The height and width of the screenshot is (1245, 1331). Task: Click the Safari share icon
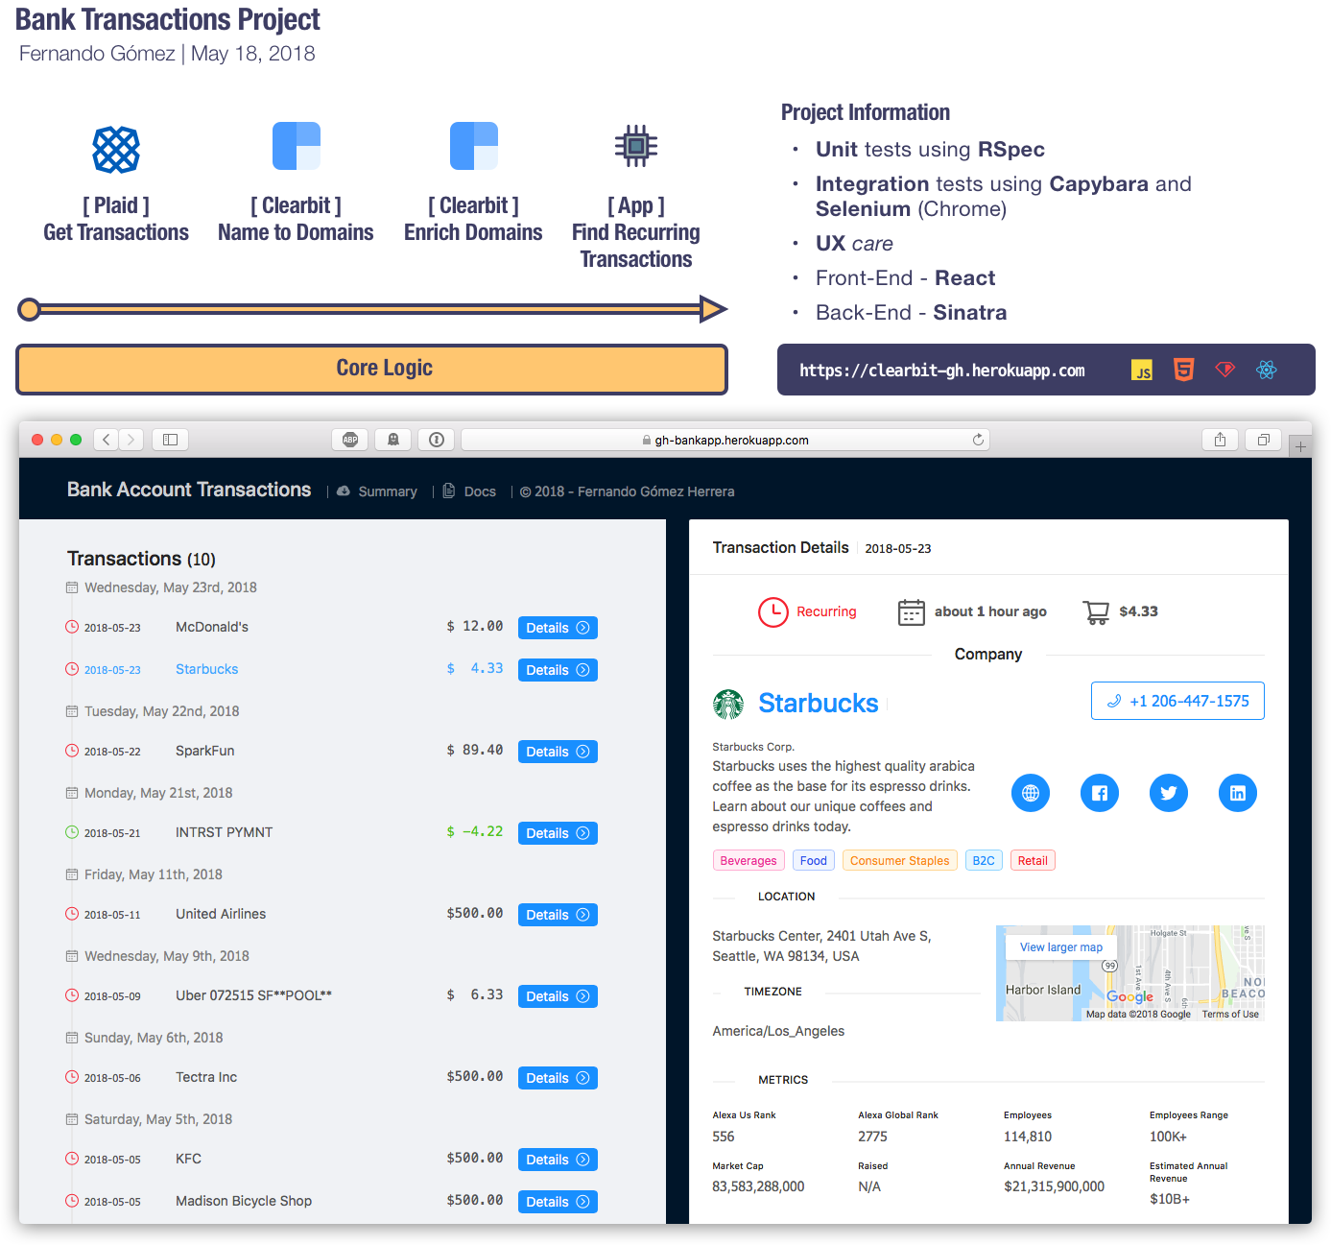coord(1220,440)
